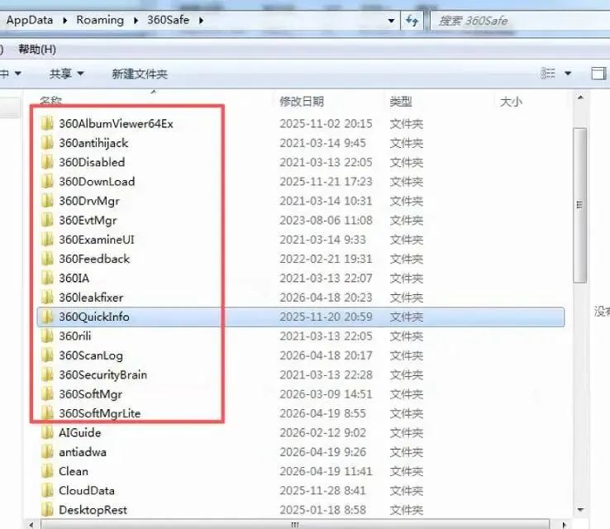Viewport: 610px width, 529px height.
Task: Click the date 2026-04-18 20:23
Action: (326, 298)
